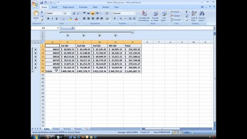247x139 pixels.
Task: Click Decrease Decimal icon
Action: [134, 19]
